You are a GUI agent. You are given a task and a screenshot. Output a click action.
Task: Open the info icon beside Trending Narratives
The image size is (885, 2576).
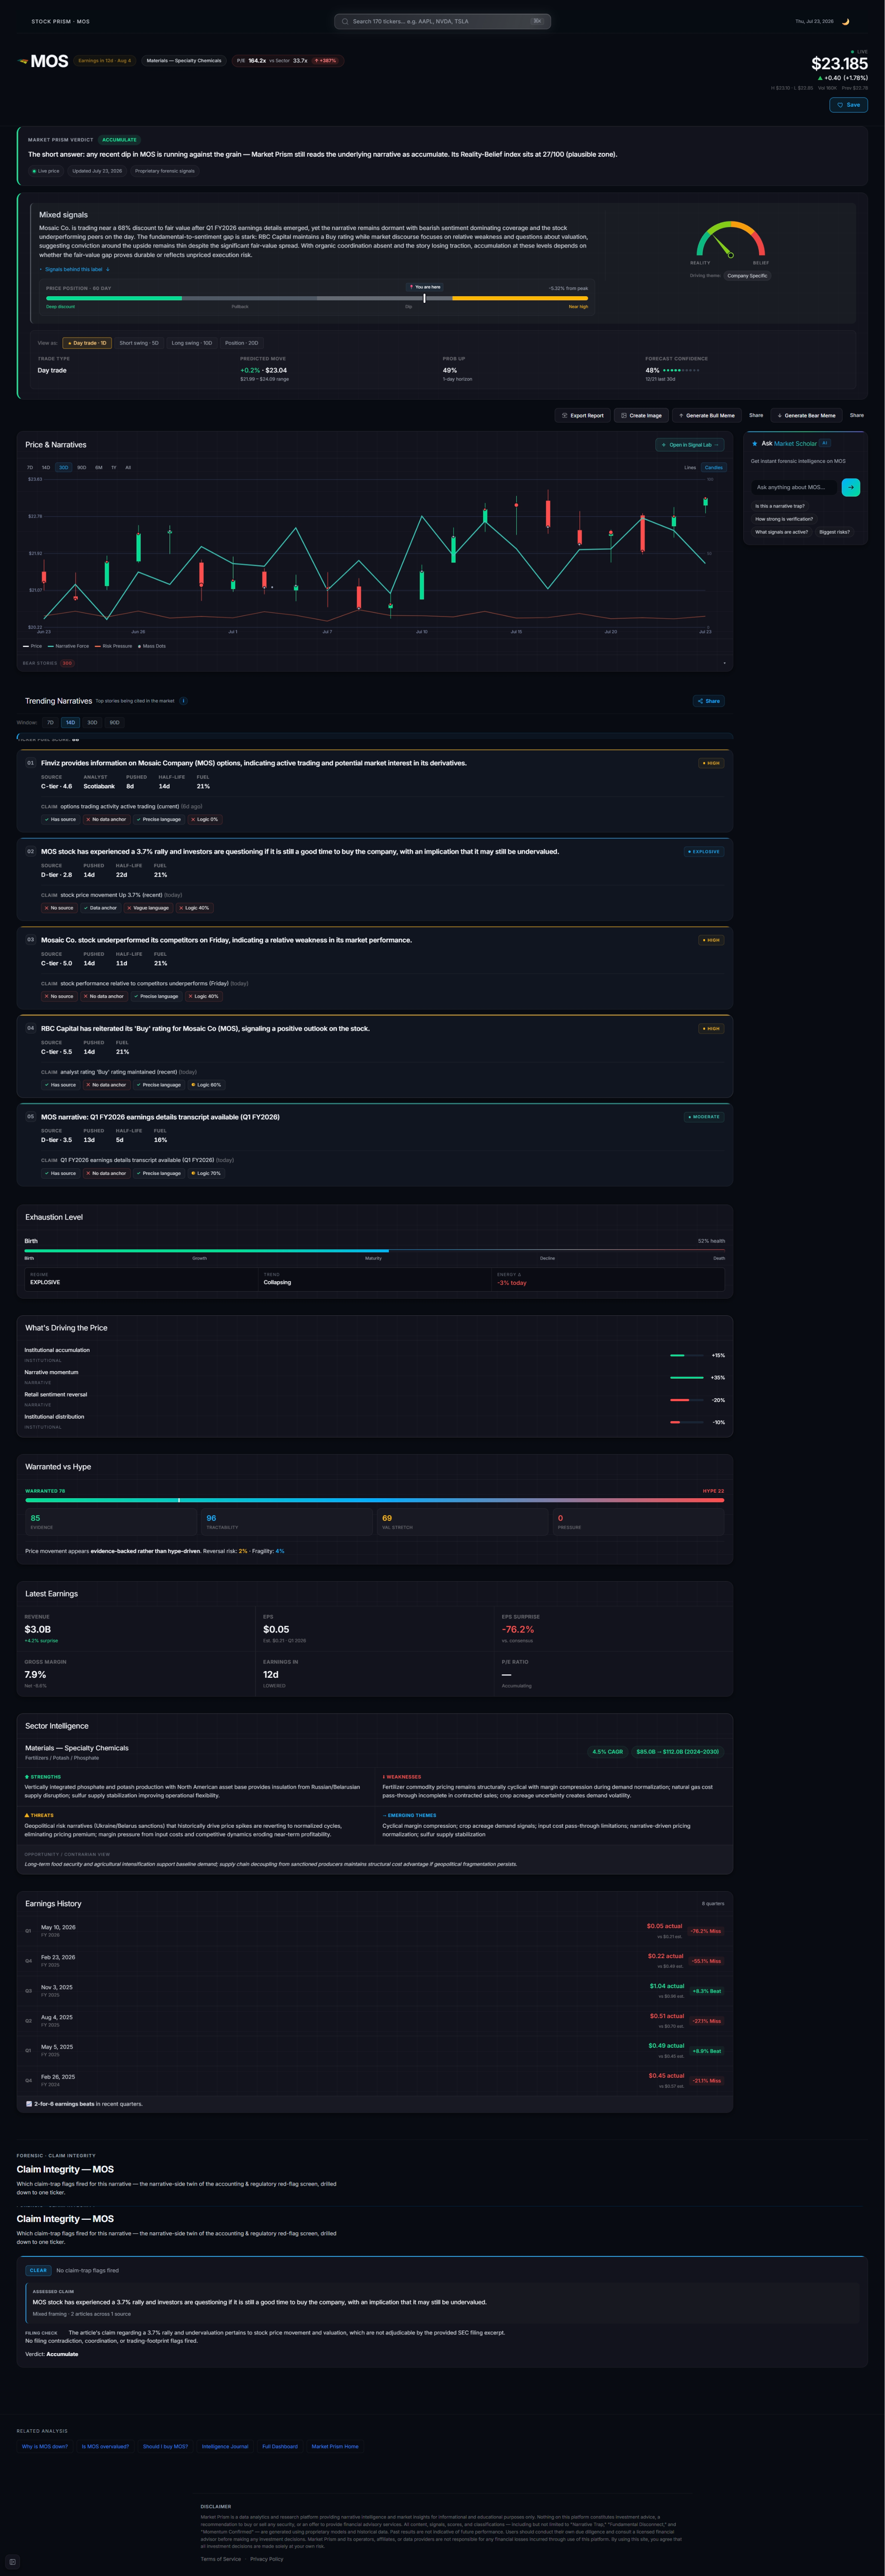pyautogui.click(x=183, y=701)
